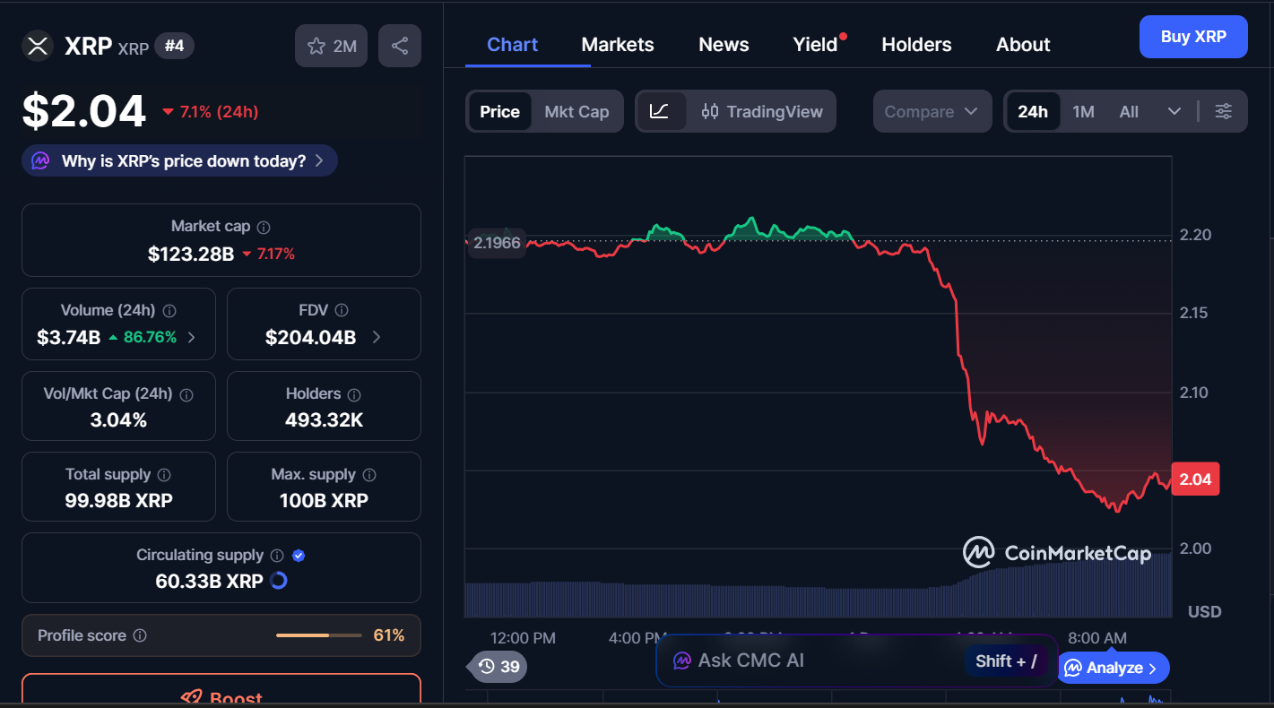
Task: Select the 1M timeframe option
Action: (x=1083, y=111)
